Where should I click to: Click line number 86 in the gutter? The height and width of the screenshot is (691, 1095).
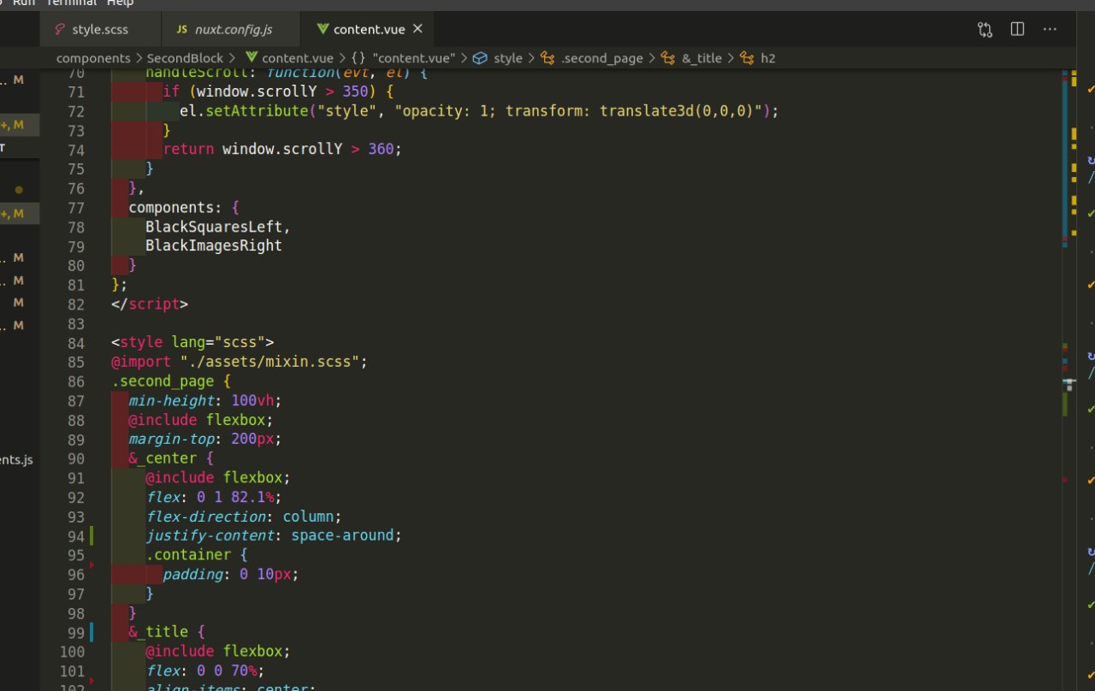(75, 381)
